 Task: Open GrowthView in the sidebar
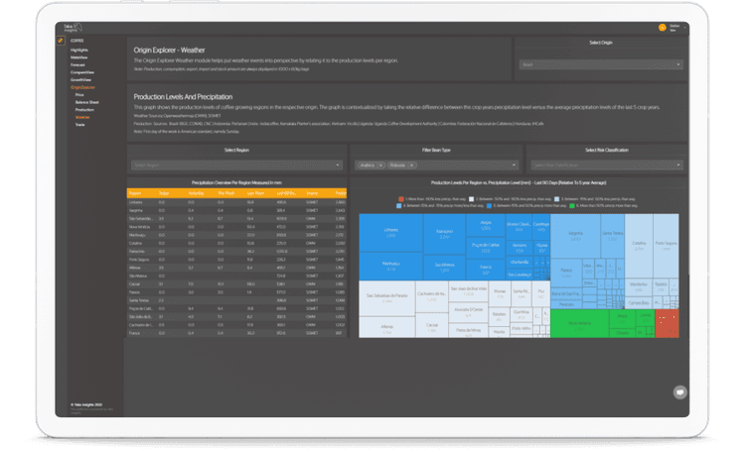pos(80,79)
